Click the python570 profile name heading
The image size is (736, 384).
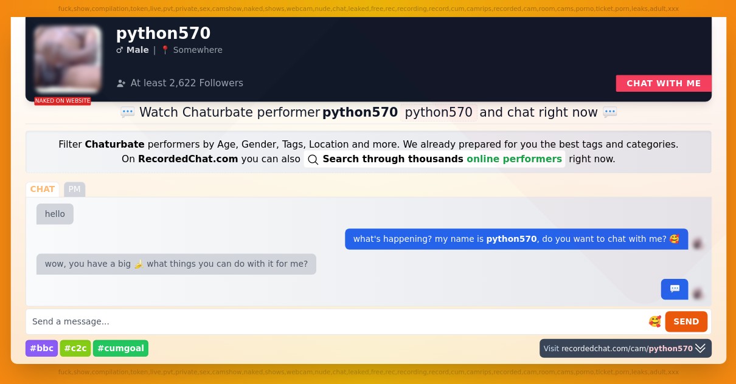pos(163,33)
